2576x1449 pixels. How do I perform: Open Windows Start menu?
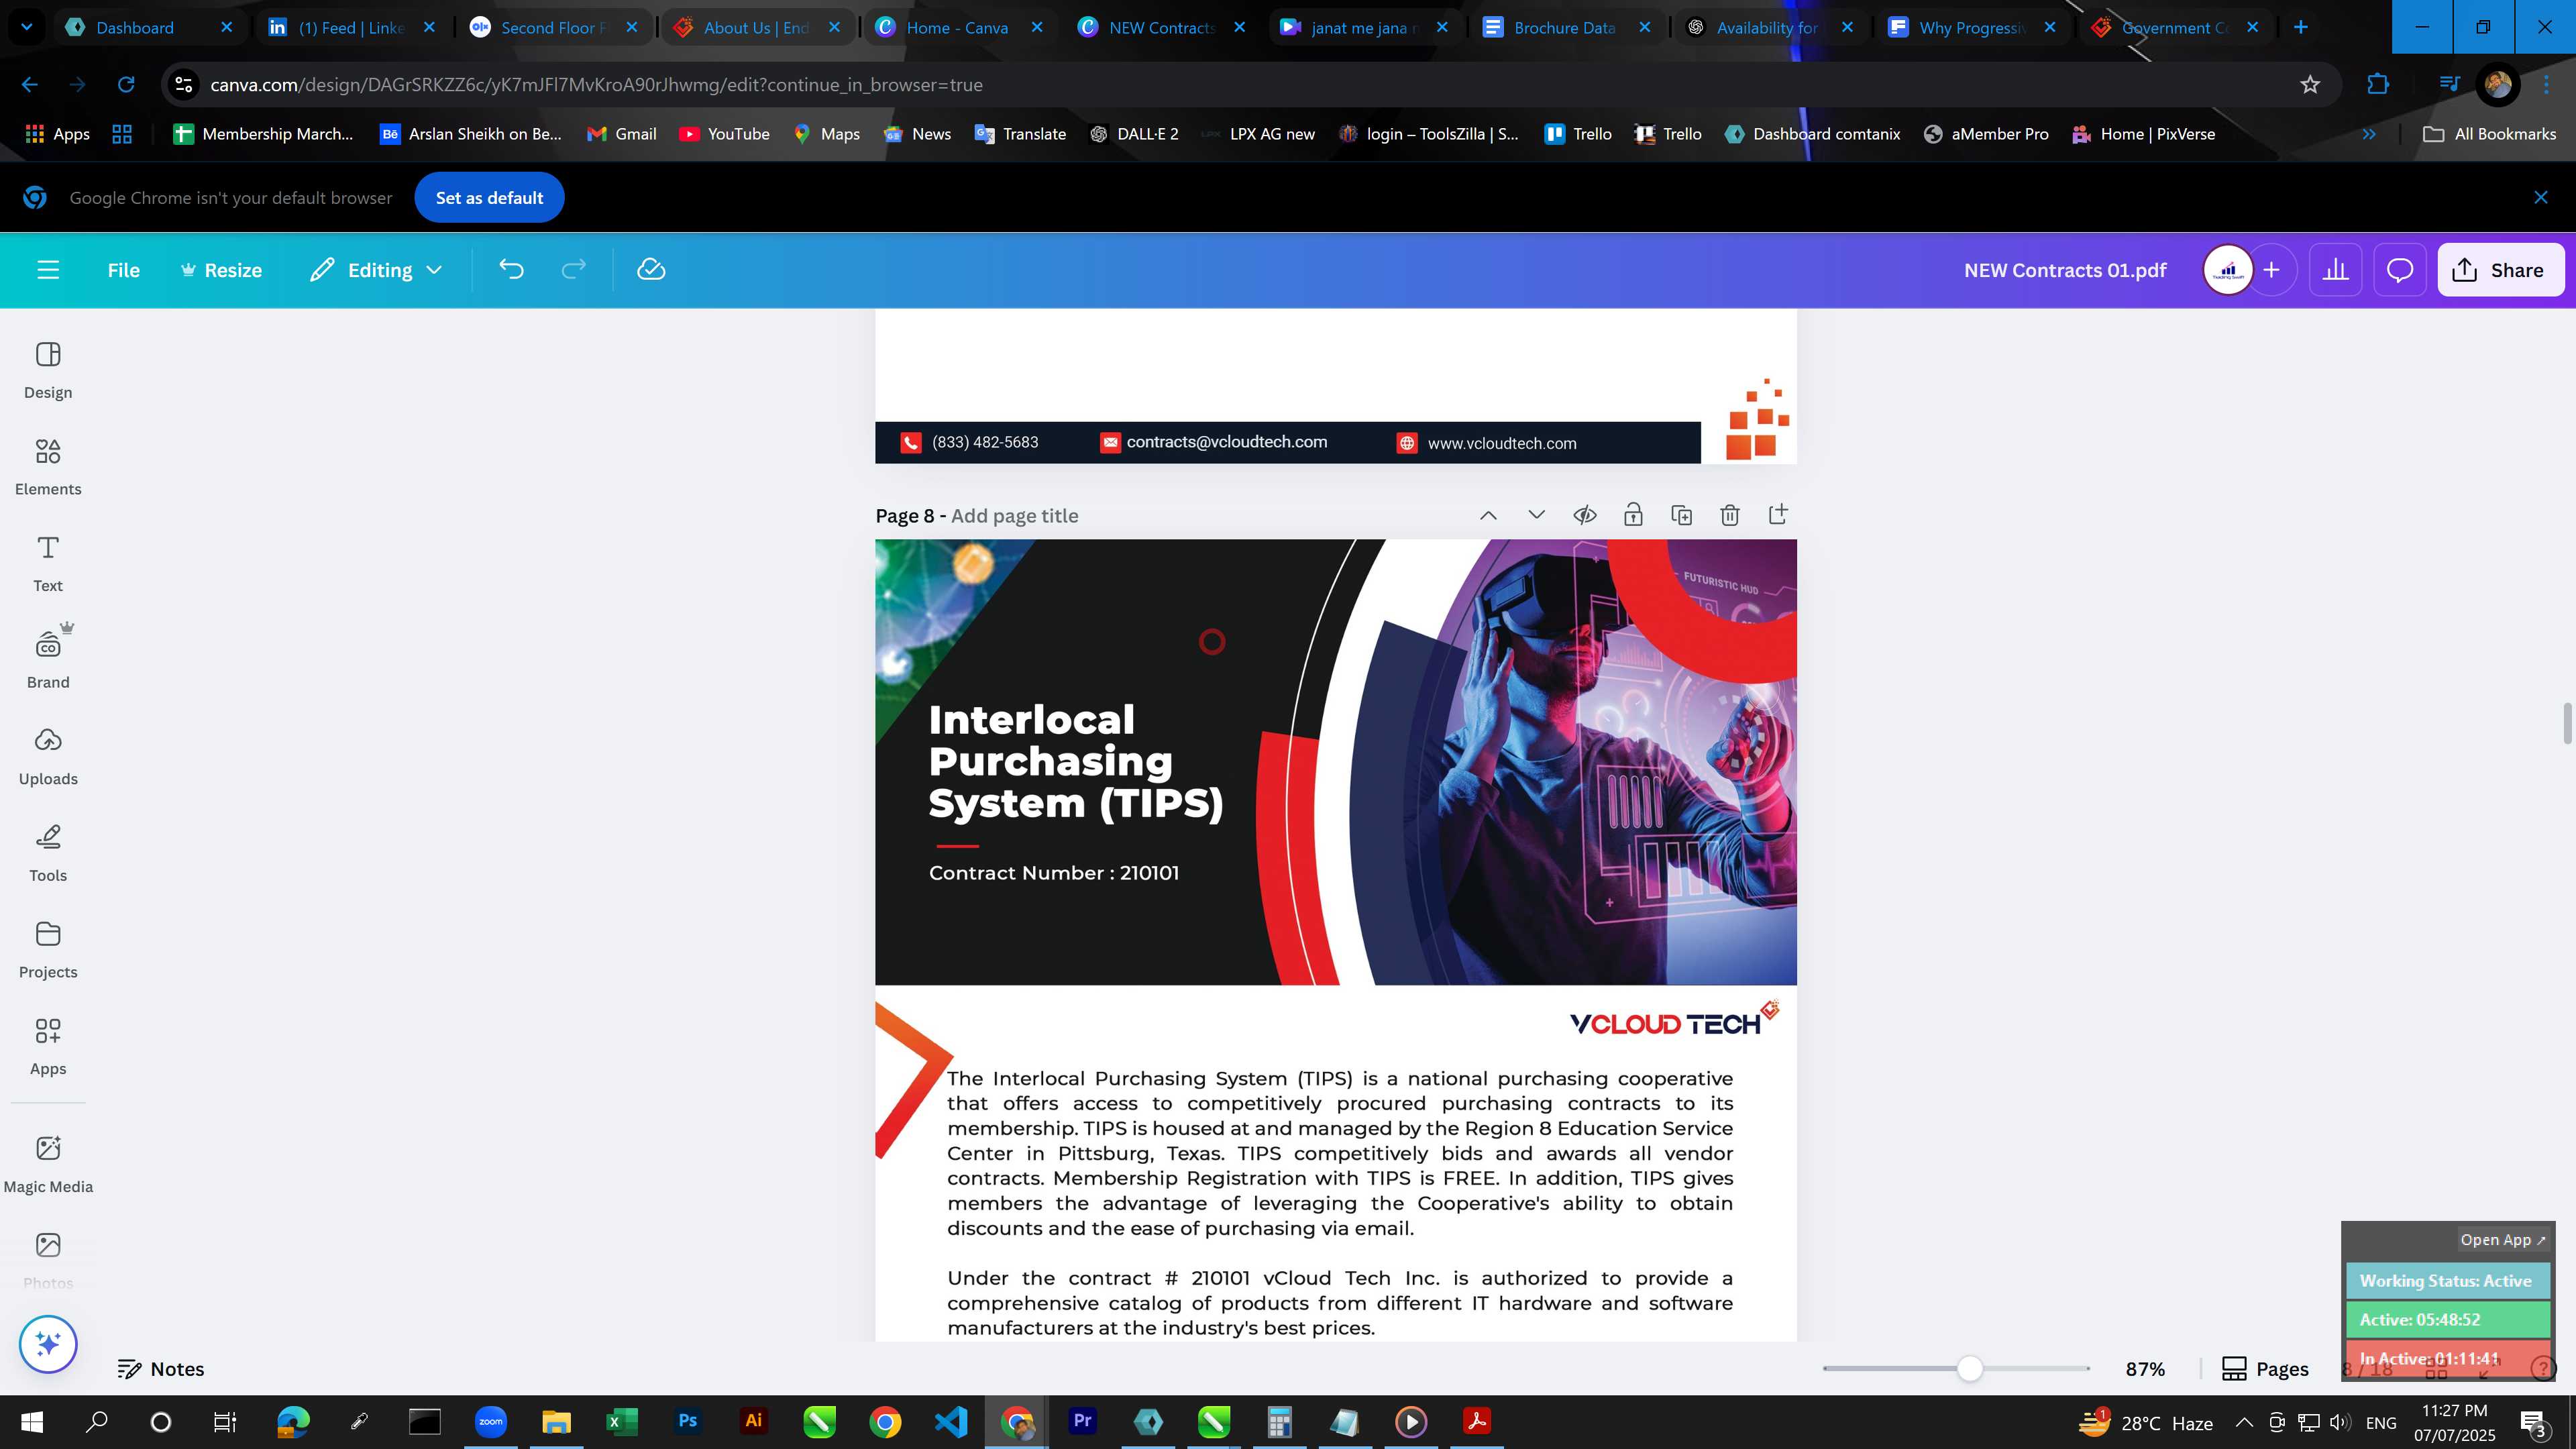(x=31, y=1422)
